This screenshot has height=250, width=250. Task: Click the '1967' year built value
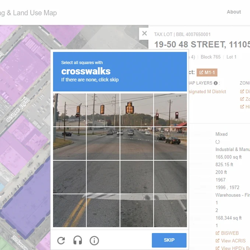pos(221,180)
